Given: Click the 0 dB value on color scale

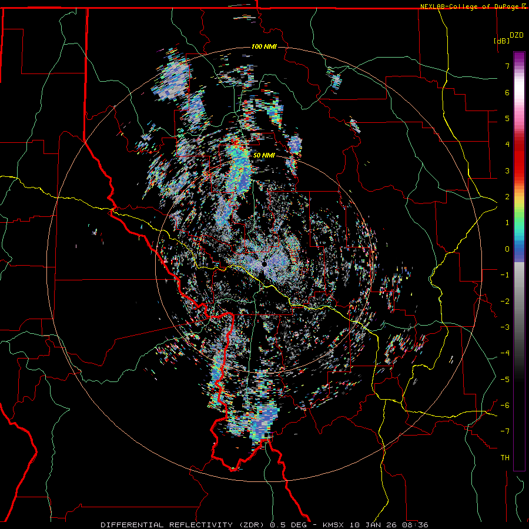Looking at the screenshot, I should (x=507, y=249).
